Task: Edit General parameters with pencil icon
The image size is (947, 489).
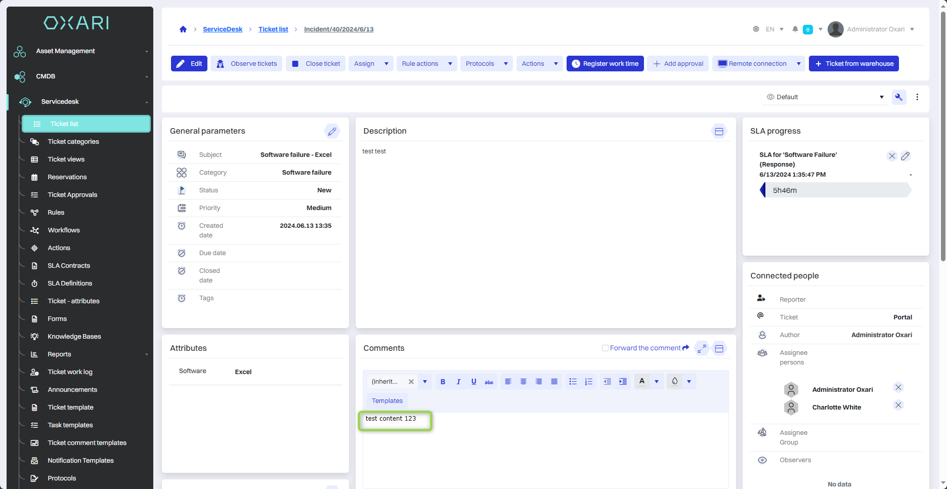Action: click(x=332, y=131)
